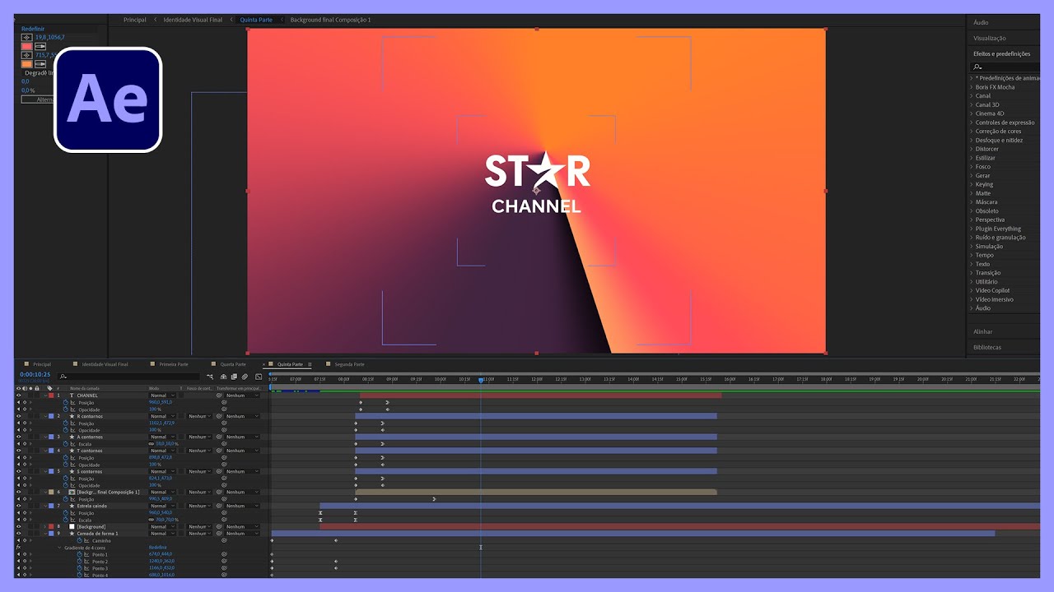Open the red gradient color swatch

pos(26,46)
